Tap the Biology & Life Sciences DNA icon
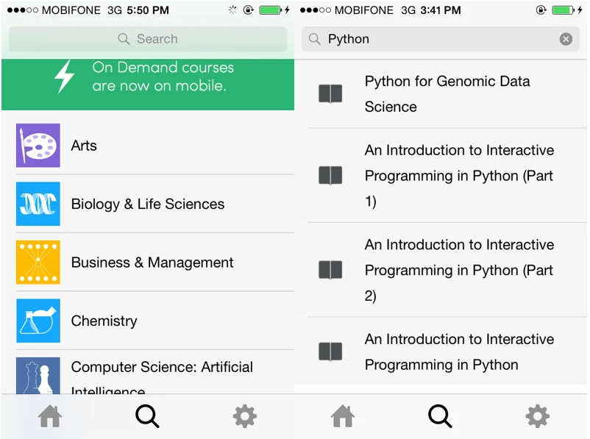This screenshot has height=439, width=590. (38, 204)
